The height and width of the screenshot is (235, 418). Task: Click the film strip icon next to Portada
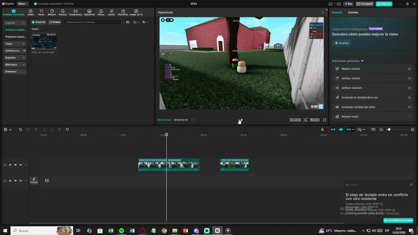(47, 180)
